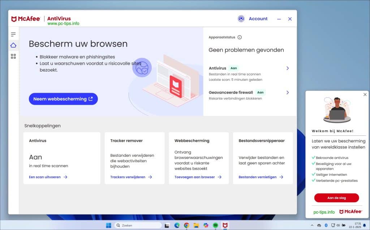Viewport: 370px width, 230px height.
Task: Click the battery tray icon
Action: point(344,226)
